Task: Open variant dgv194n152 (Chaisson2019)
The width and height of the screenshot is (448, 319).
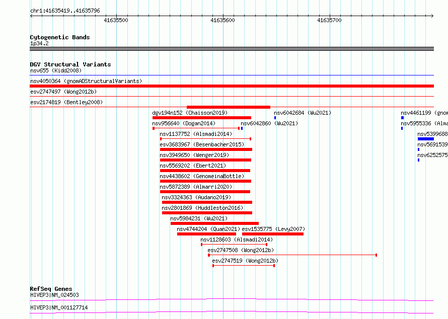Action: click(x=190, y=113)
